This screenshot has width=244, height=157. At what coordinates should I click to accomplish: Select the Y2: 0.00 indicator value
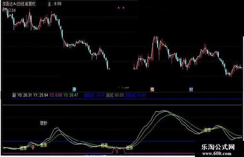56,95
